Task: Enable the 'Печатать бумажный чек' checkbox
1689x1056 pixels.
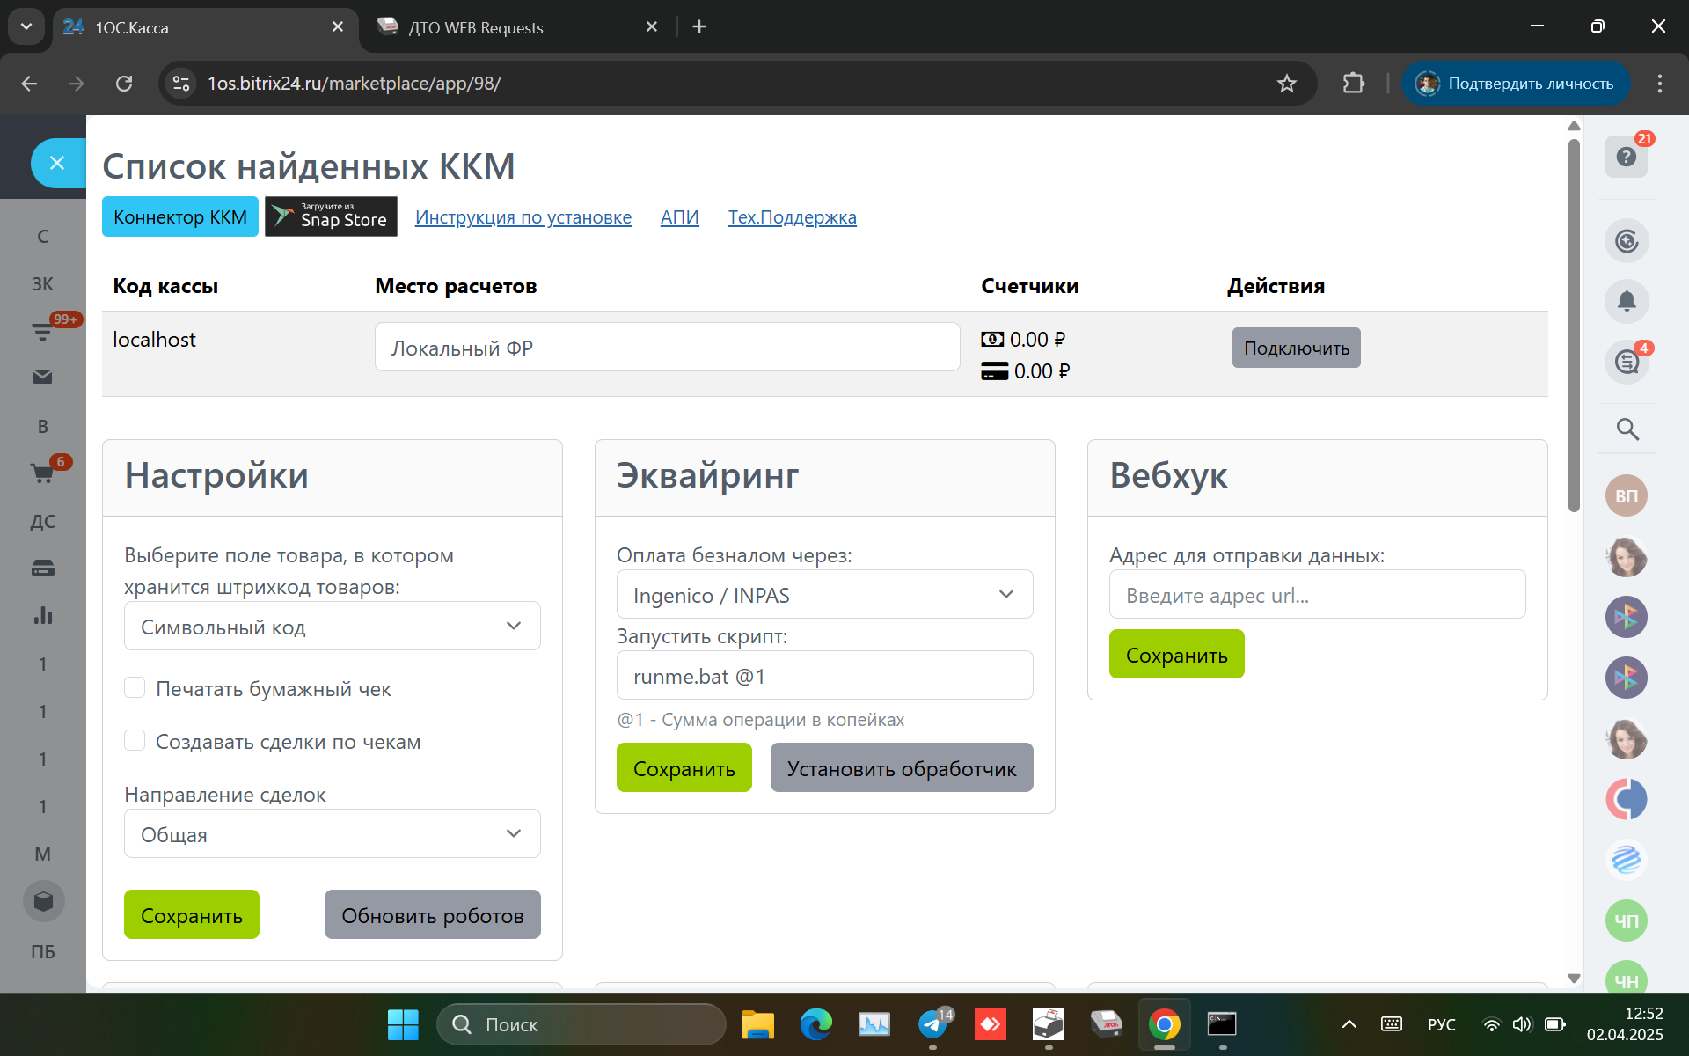Action: (x=135, y=687)
